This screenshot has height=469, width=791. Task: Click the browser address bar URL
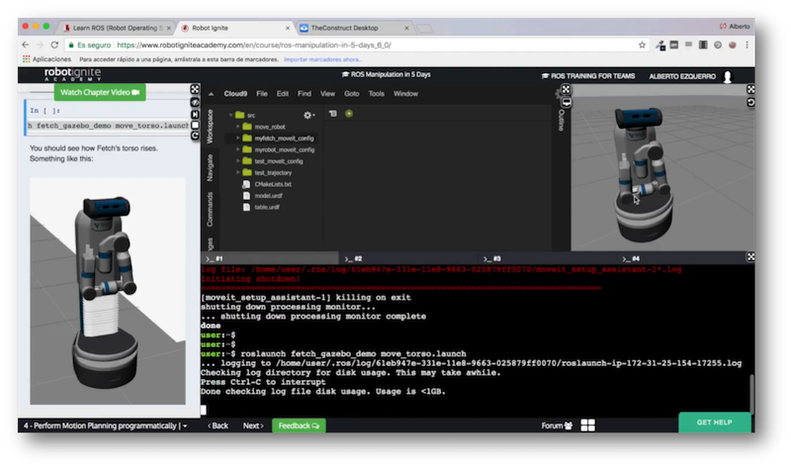point(254,45)
